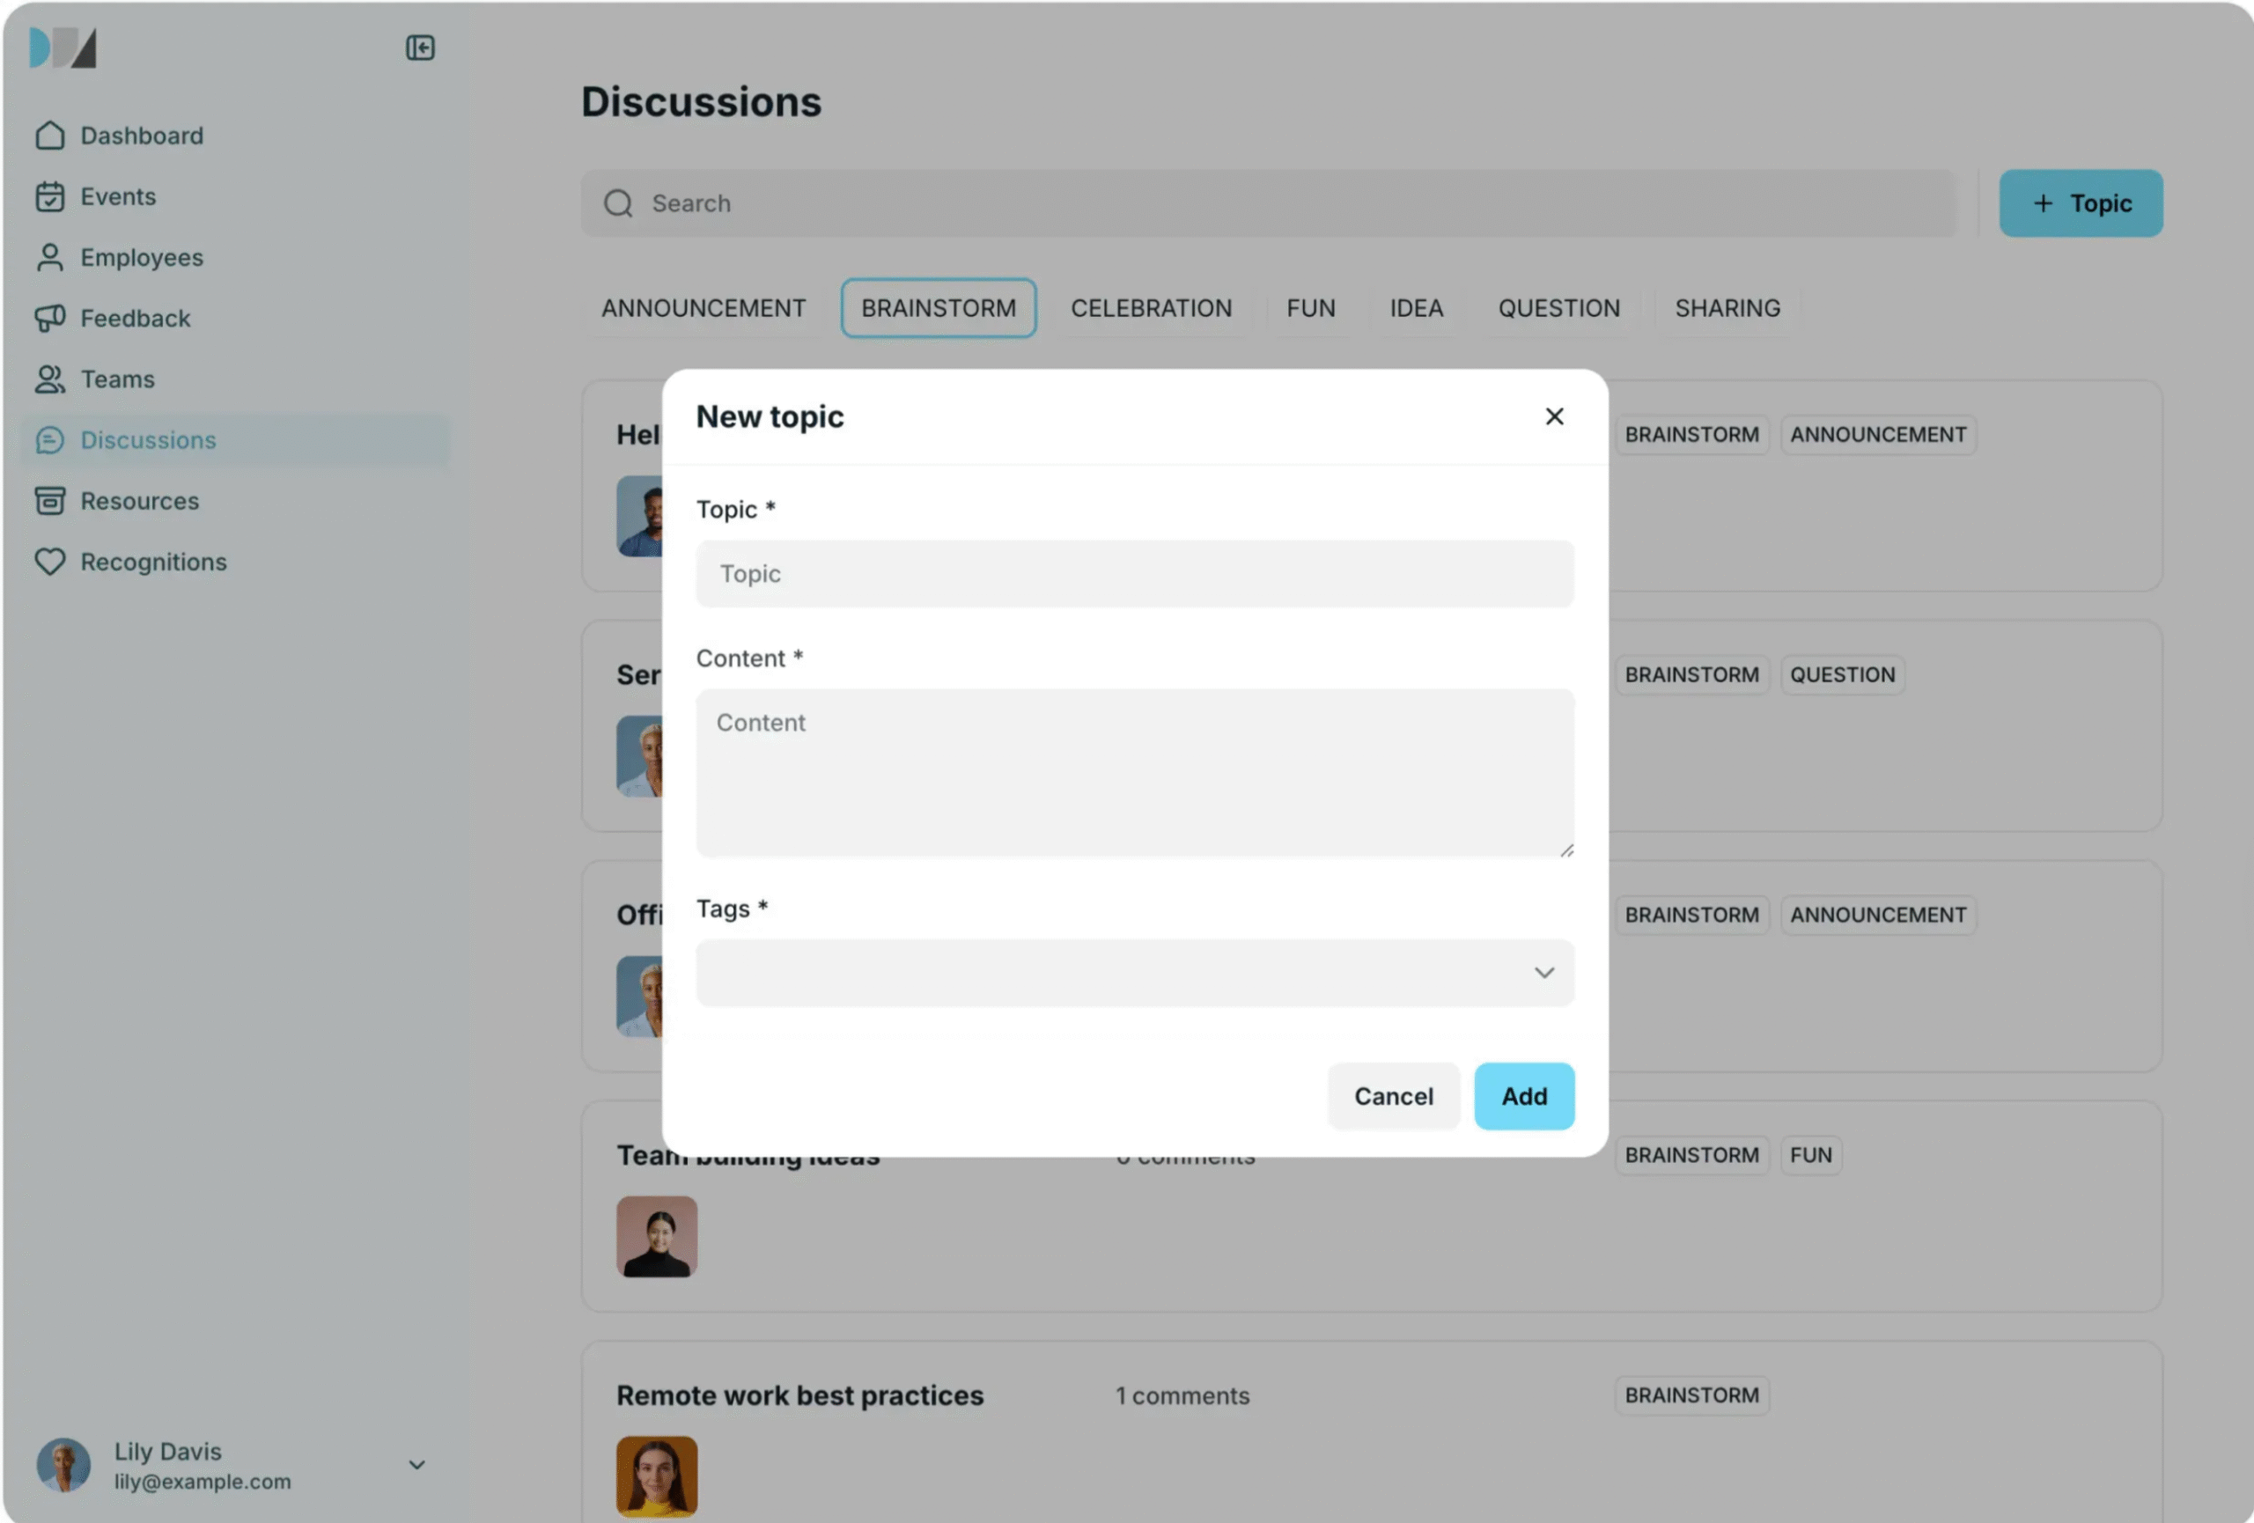Close the New topic dialog
The height and width of the screenshot is (1523, 2254).
(x=1554, y=416)
